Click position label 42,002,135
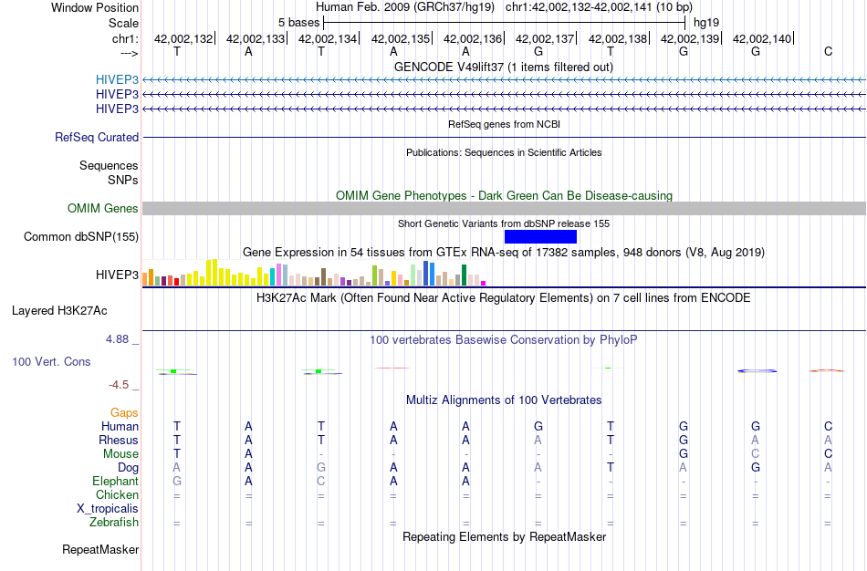Screen dimensions: 867x571 tap(401, 38)
